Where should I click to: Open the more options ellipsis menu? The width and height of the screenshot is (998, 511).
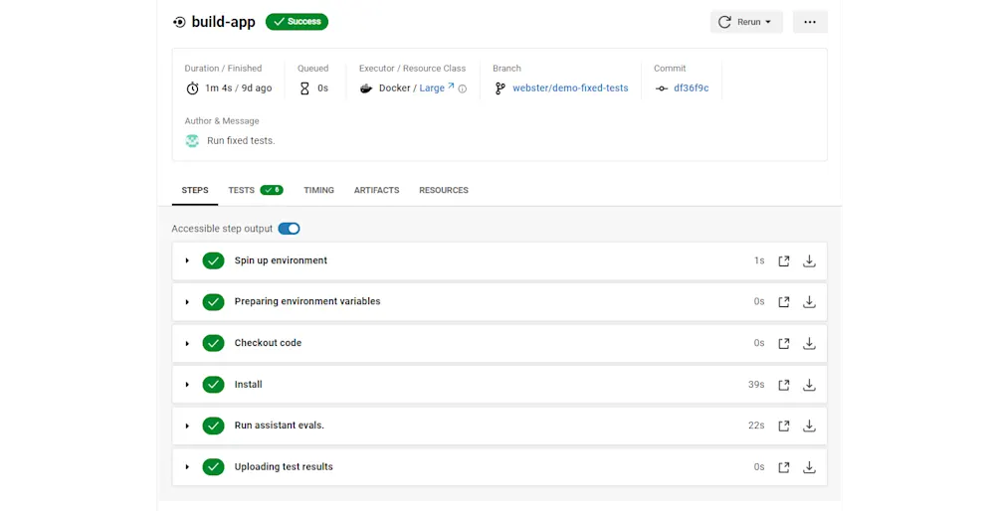[x=810, y=22]
